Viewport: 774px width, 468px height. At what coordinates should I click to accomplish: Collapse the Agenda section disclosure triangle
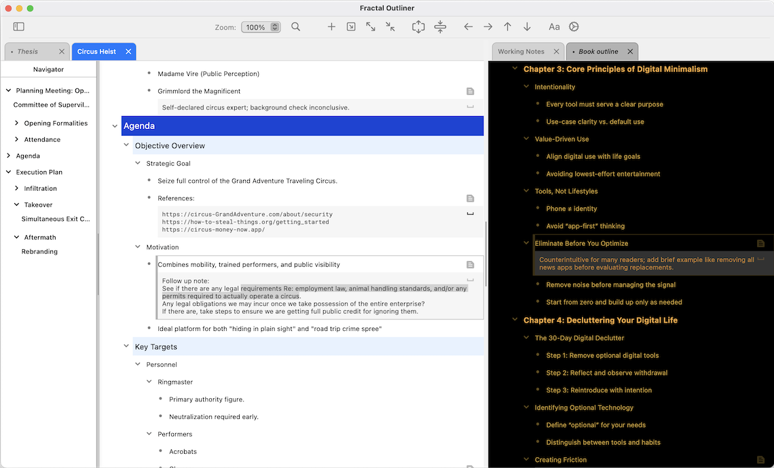click(x=114, y=126)
